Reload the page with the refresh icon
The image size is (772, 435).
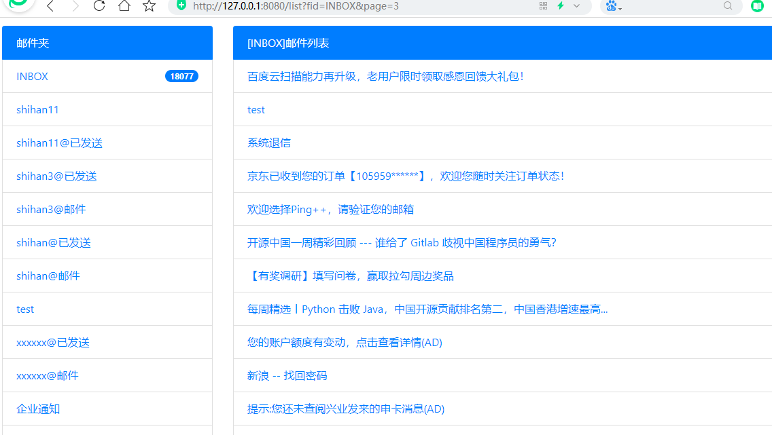[x=99, y=6]
